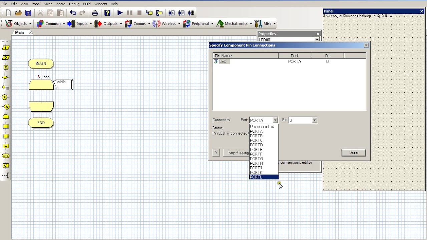Screen dimensions: 427x240
Task: Click the Done button in pin dialog
Action: tap(354, 153)
